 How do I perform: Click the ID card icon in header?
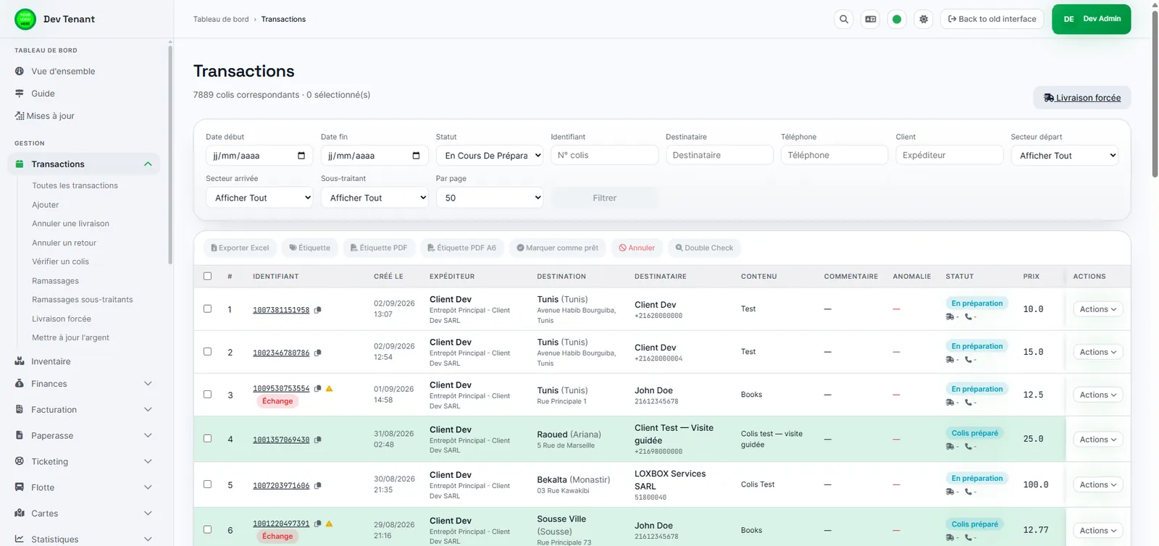click(871, 20)
